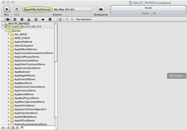Image resolution: width=187 pixels, height=130 pixels.
Task: Go back in editor history
Action: tap(67, 19)
